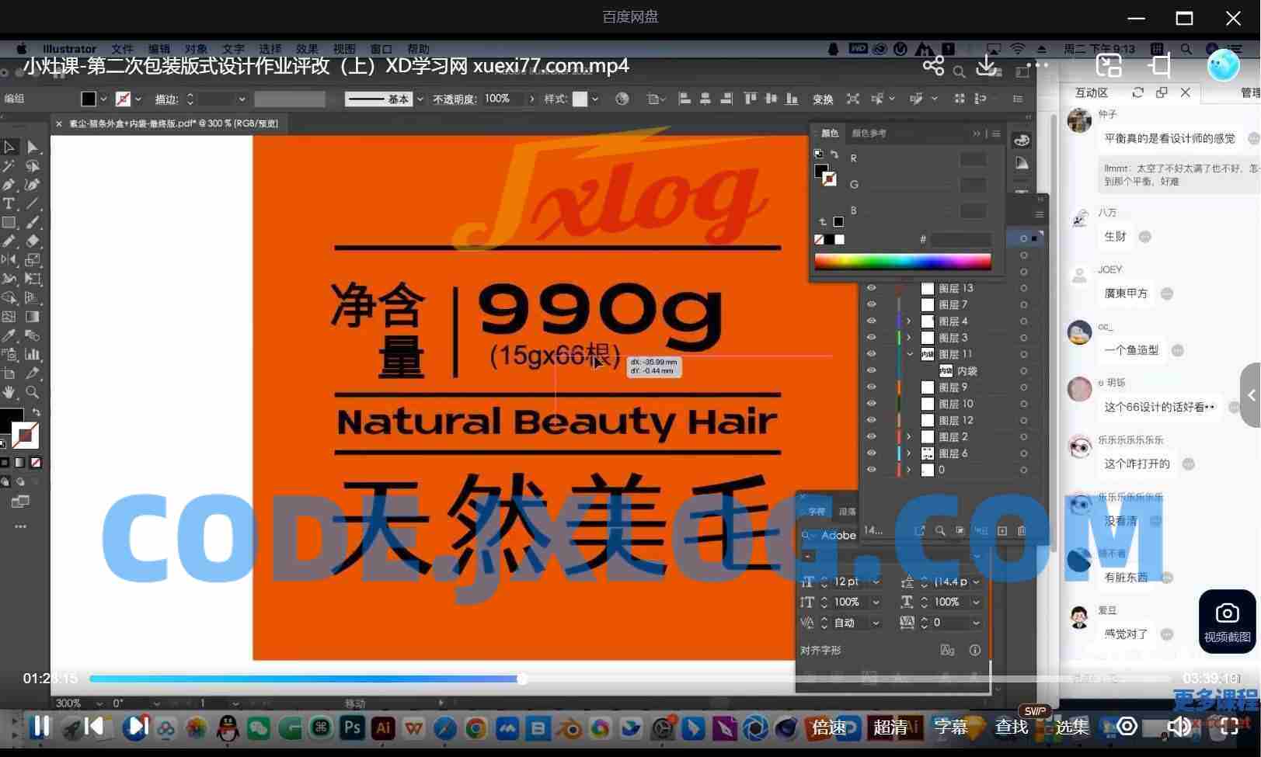Open the 文字 menu
1261x757 pixels.
coord(233,49)
